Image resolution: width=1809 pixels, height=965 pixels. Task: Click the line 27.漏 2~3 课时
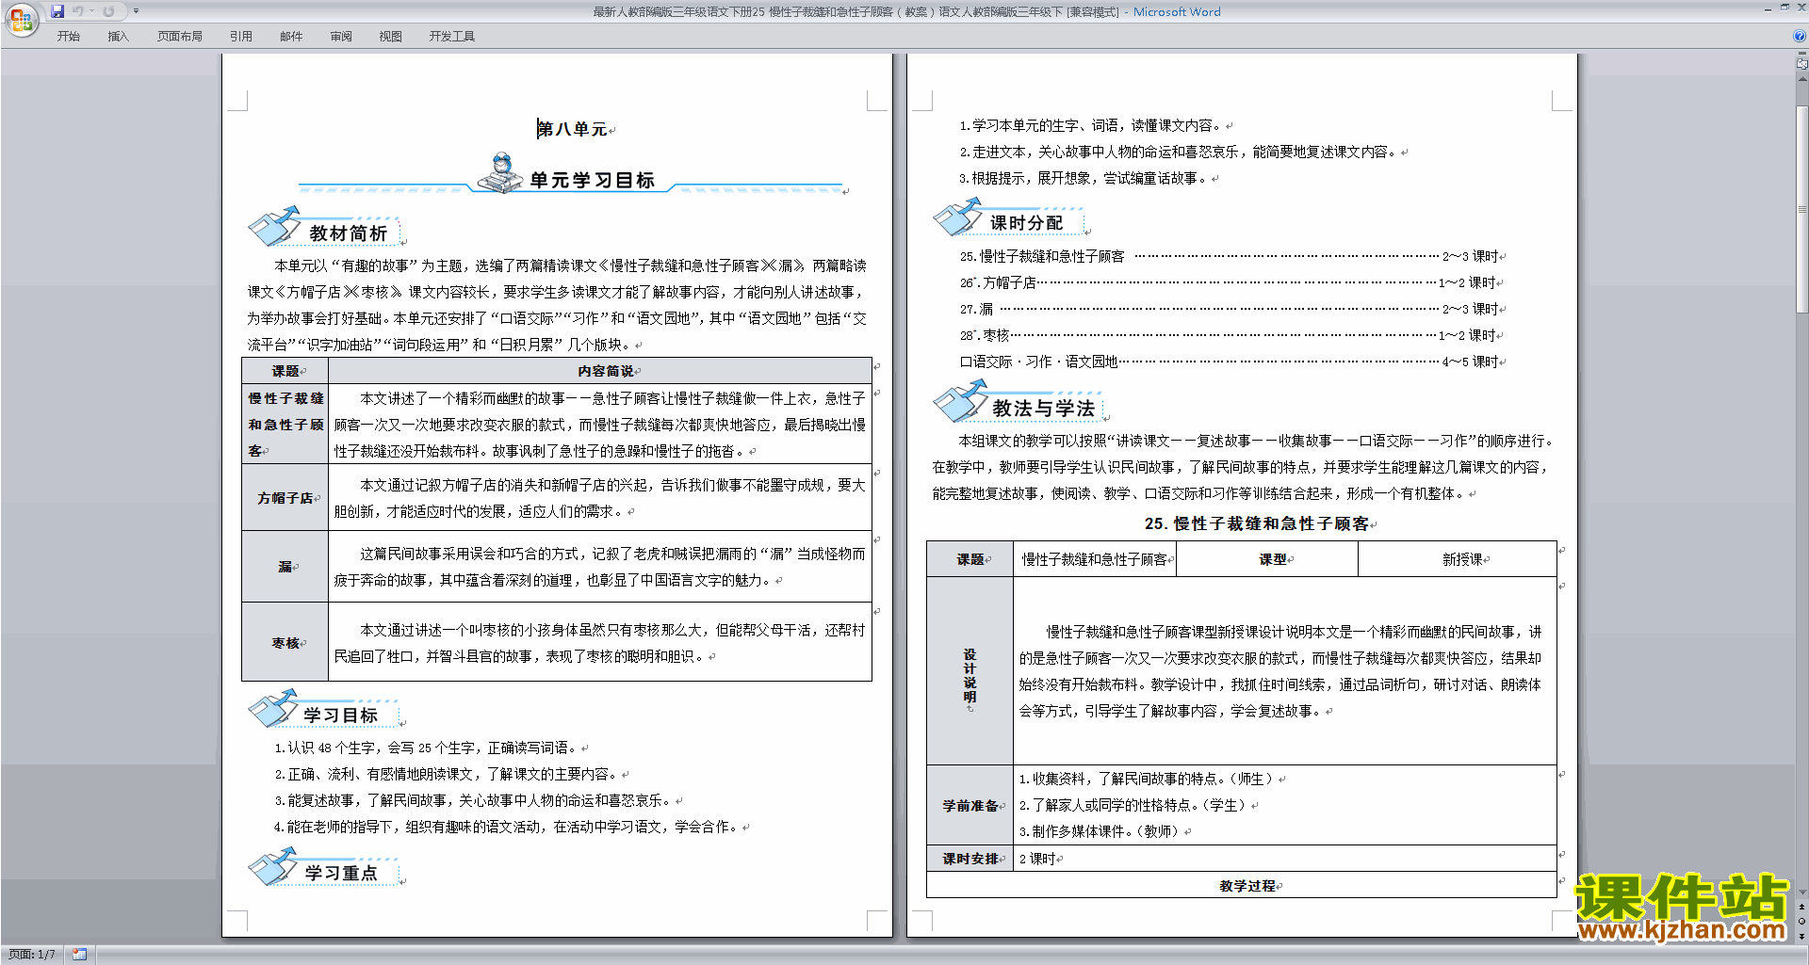(x=1229, y=309)
